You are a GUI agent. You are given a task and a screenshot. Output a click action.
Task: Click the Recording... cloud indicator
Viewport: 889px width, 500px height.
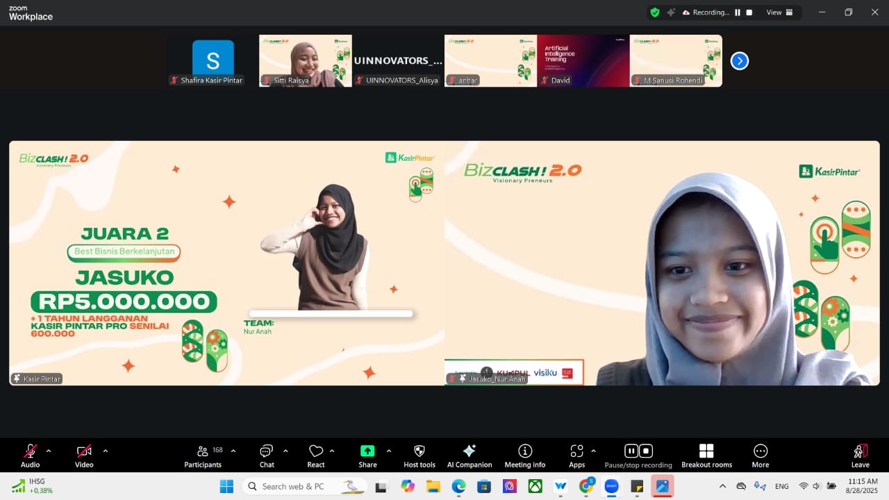[706, 12]
